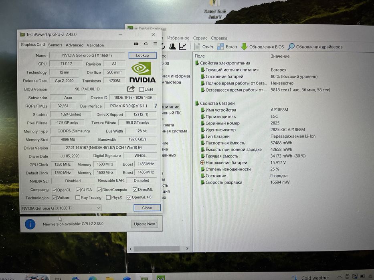Toggle the PhysX checkbox
Image resolution: width=374 pixels, height=280 pixels.
point(108,197)
